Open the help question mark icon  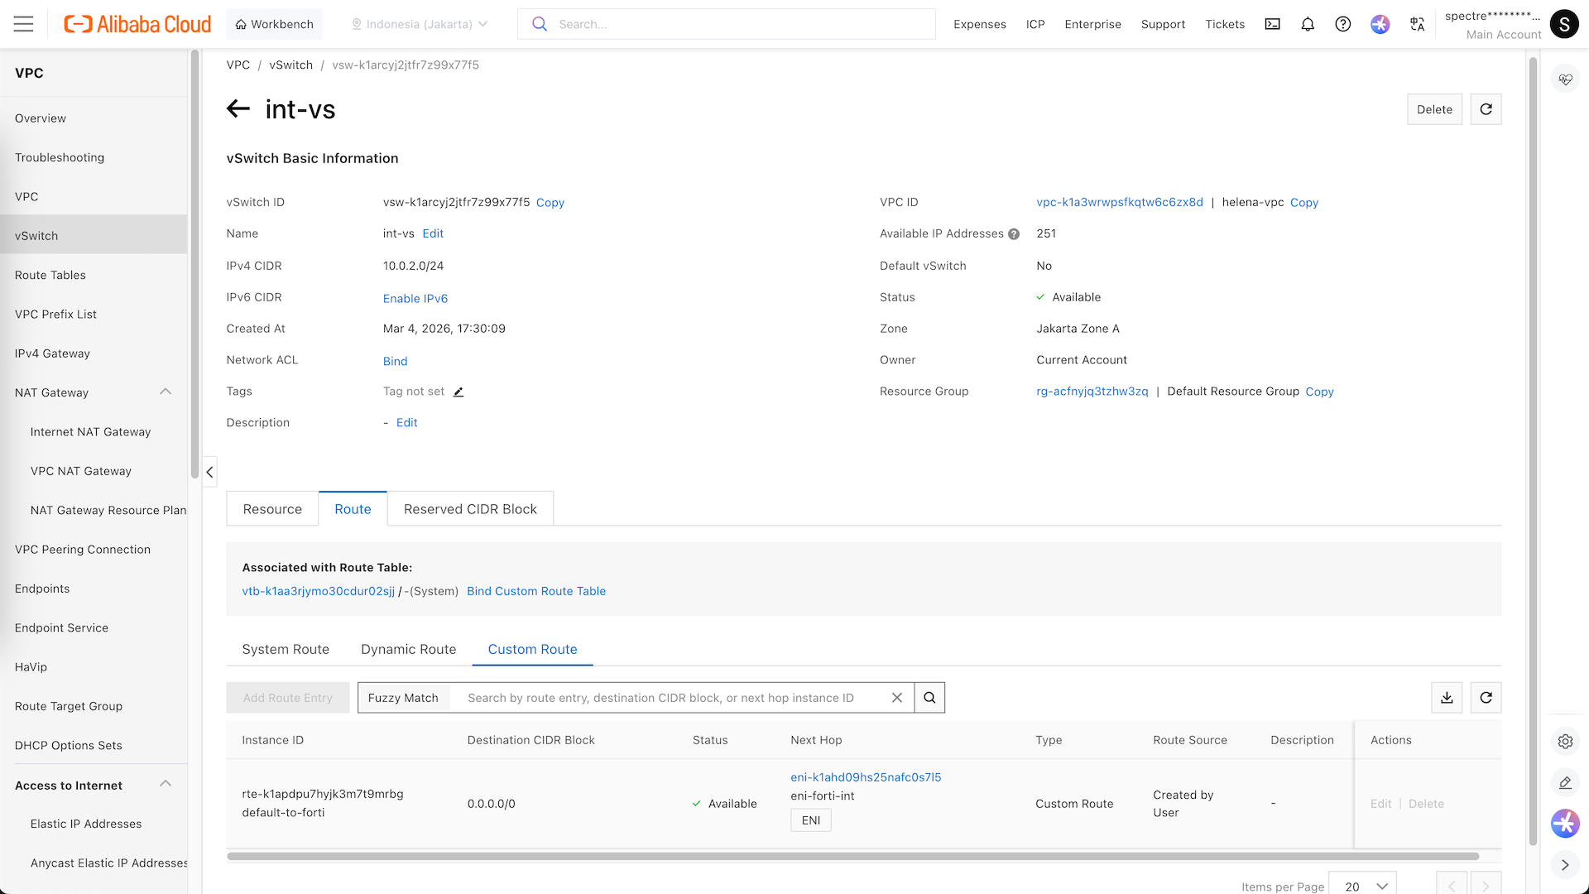[x=1342, y=24]
